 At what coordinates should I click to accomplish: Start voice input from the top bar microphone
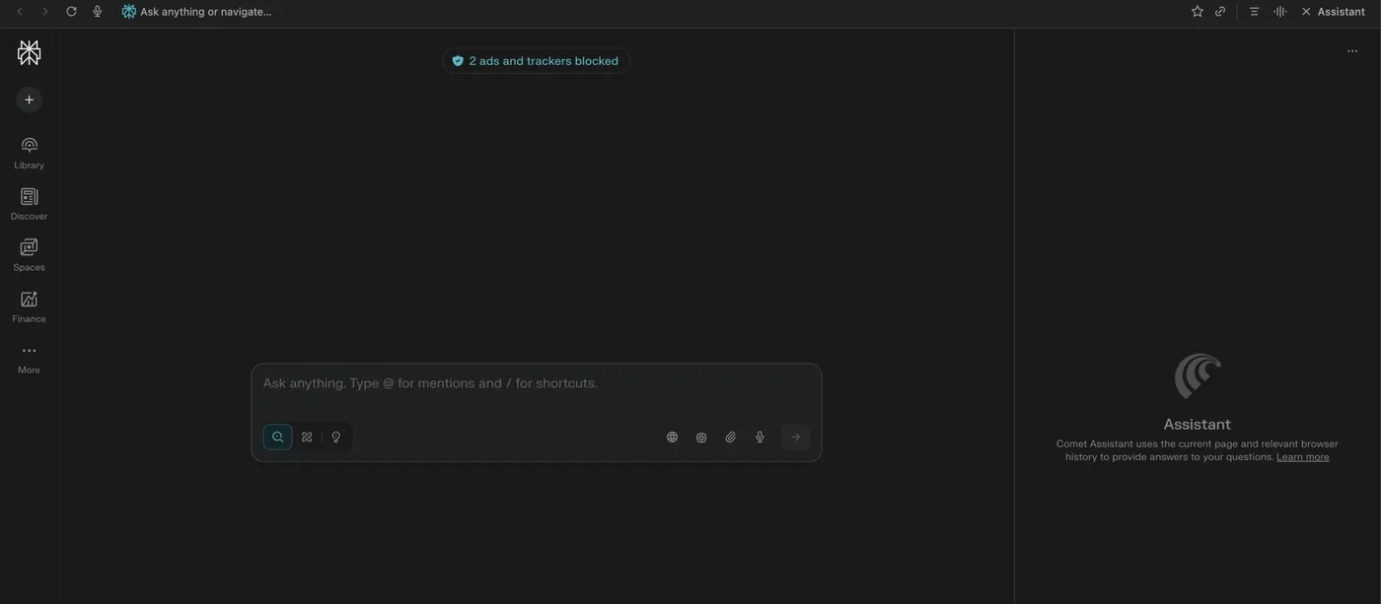(97, 11)
